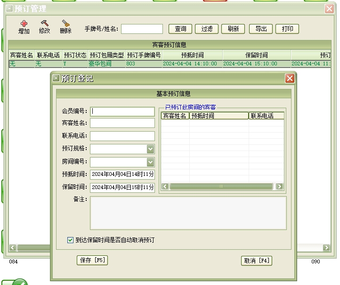The height and width of the screenshot is (285, 340).
Task: Collapse the 预订管理 window title icon
Action: (x=9, y=9)
